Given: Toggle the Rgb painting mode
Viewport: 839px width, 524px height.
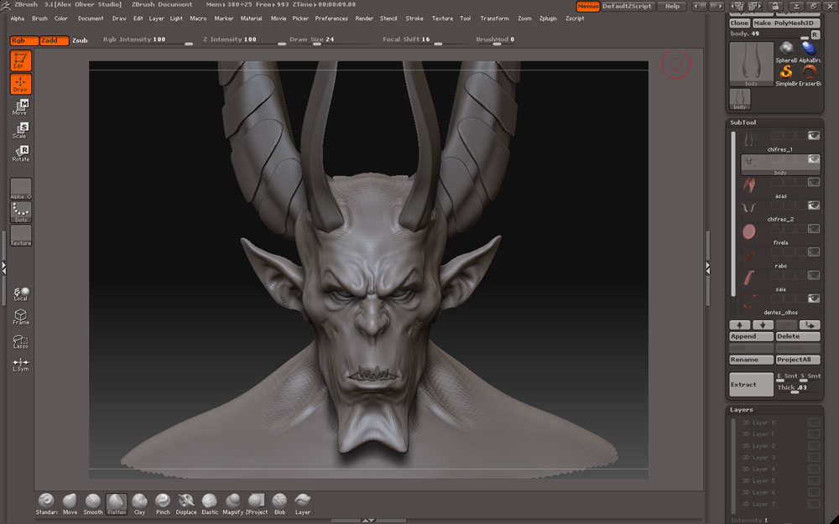Looking at the screenshot, I should coord(24,40).
